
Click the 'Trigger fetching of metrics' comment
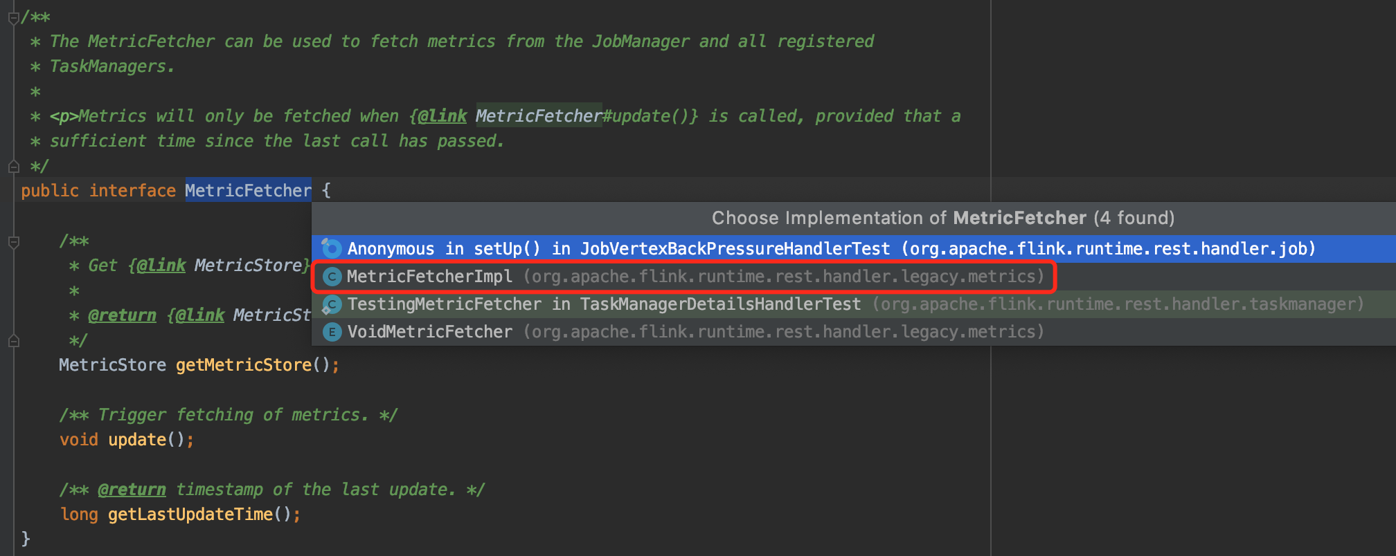229,415
